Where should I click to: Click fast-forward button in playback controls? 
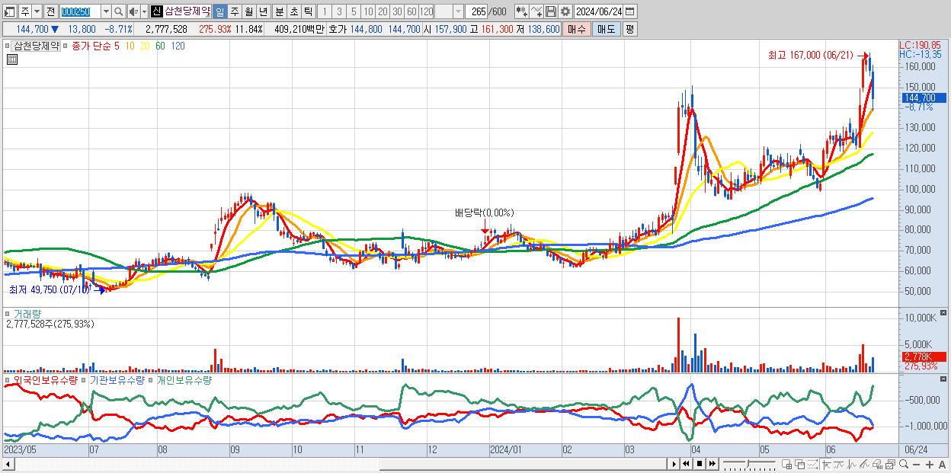(x=712, y=464)
